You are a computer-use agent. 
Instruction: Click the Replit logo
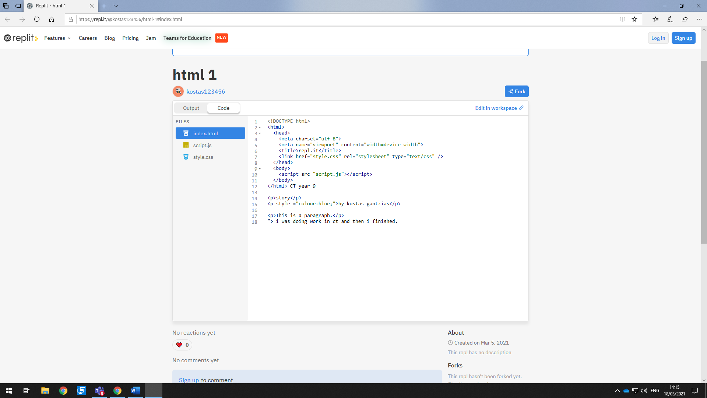[21, 38]
